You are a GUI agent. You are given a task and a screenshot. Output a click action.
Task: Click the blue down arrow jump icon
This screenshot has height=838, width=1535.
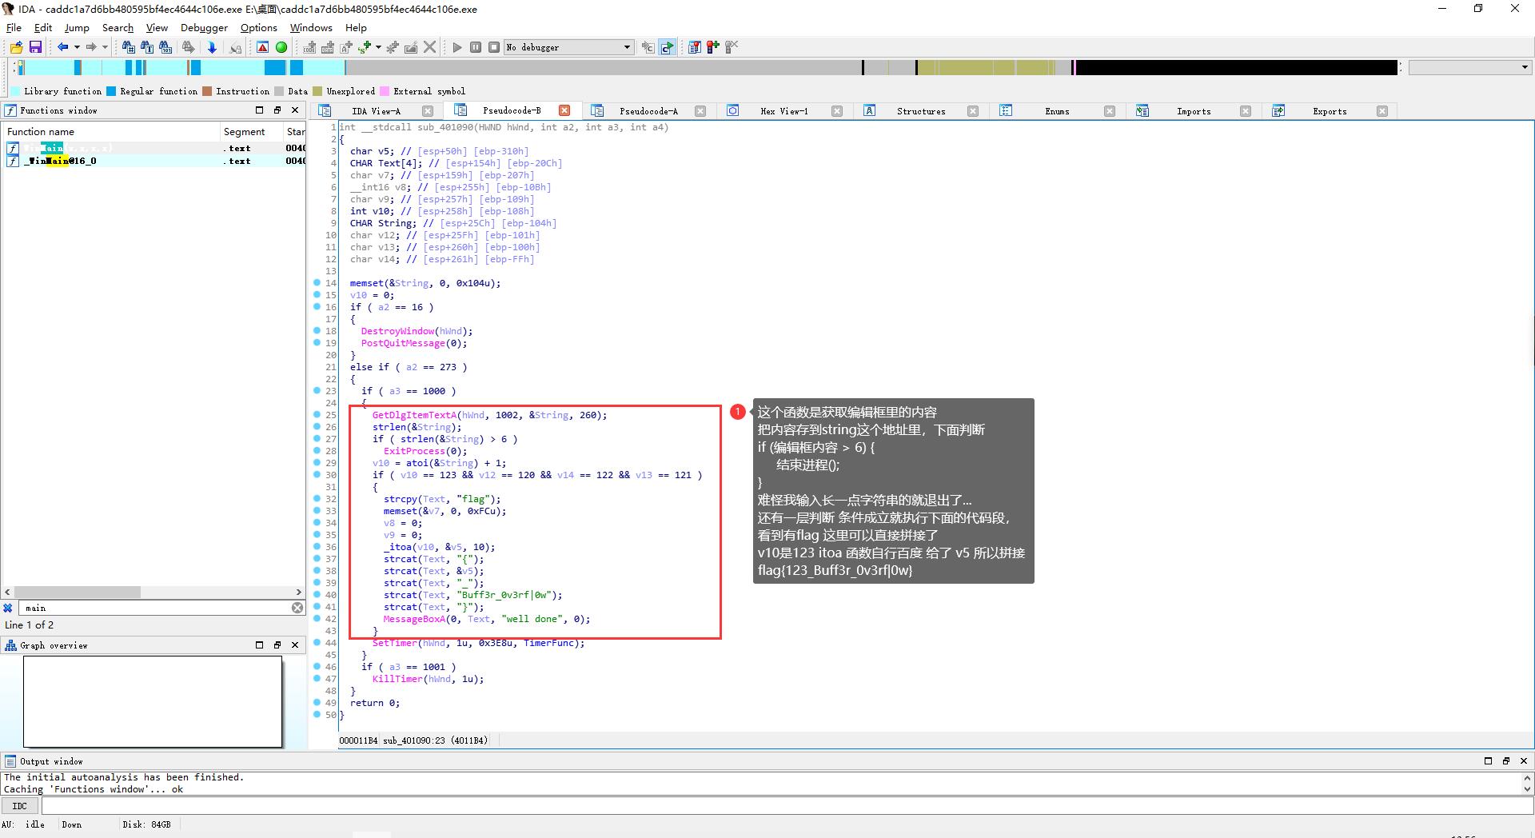tap(212, 47)
